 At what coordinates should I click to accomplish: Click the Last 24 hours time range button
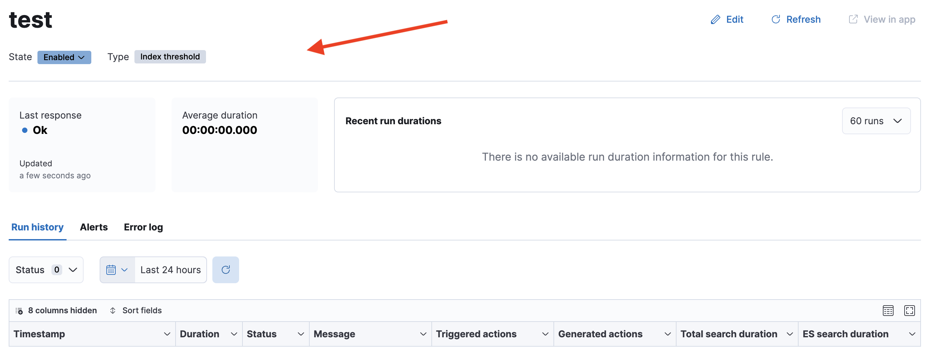[x=170, y=269]
